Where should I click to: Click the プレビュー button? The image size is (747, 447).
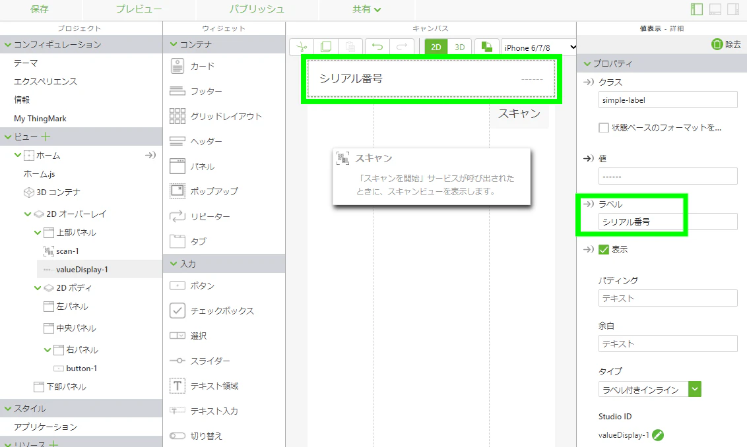pyautogui.click(x=139, y=9)
